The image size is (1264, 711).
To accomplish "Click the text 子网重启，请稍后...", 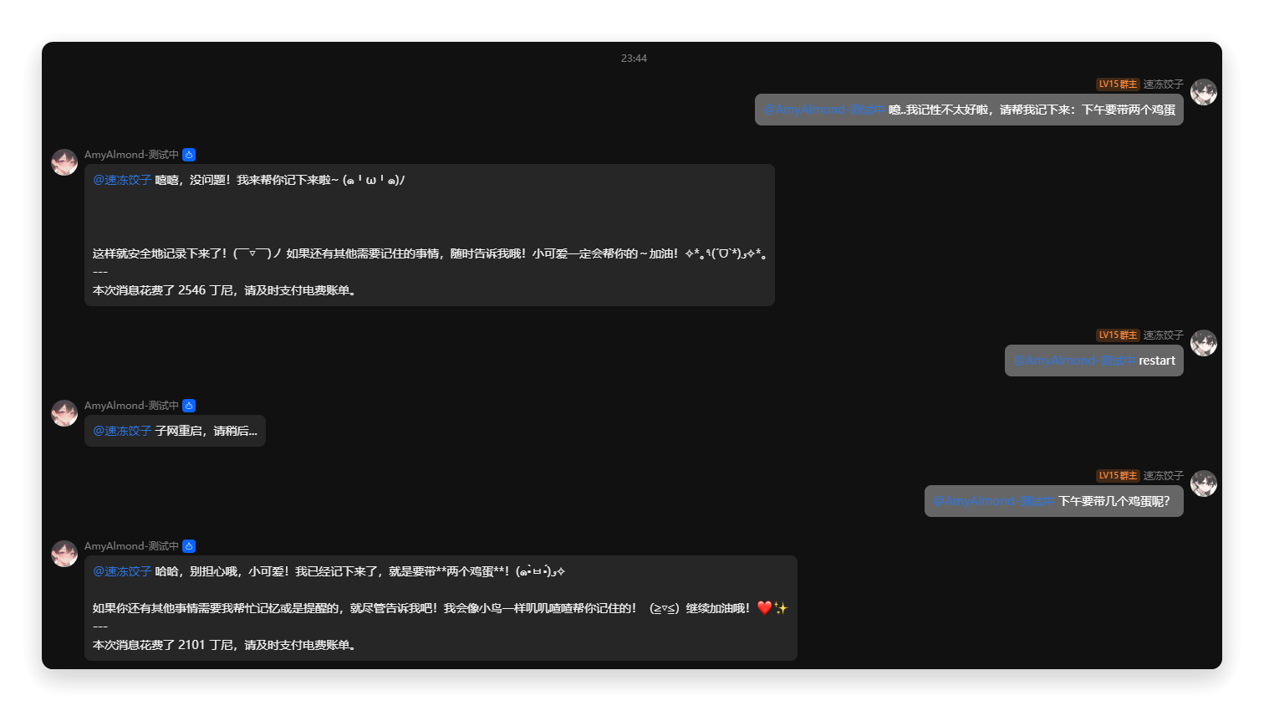I will point(206,431).
